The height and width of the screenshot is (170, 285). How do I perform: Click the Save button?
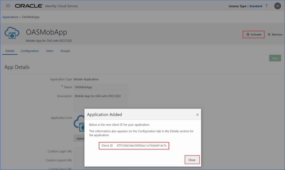pyautogui.click(x=275, y=58)
